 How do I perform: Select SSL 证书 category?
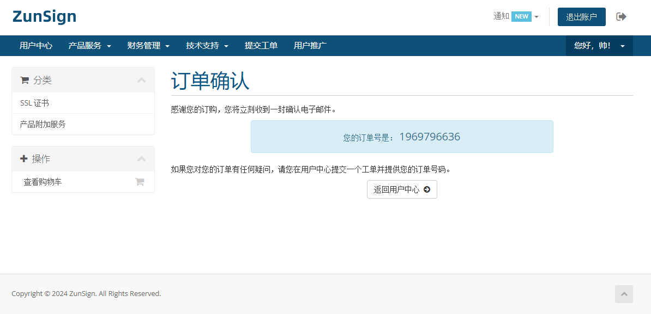(83, 103)
